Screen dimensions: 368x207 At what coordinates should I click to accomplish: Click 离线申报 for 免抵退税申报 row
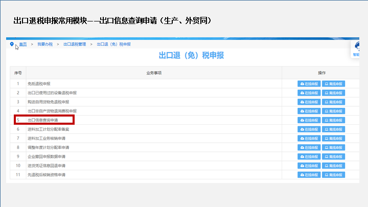pyautogui.click(x=333, y=84)
